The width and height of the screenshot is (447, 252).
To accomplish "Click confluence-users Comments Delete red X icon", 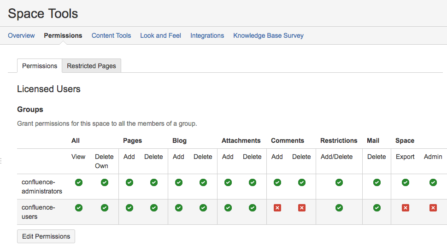I will pyautogui.click(x=302, y=208).
